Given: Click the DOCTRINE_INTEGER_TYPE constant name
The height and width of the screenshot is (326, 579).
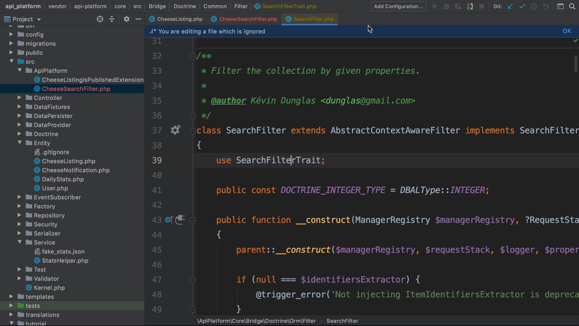Looking at the screenshot, I should pyautogui.click(x=333, y=190).
